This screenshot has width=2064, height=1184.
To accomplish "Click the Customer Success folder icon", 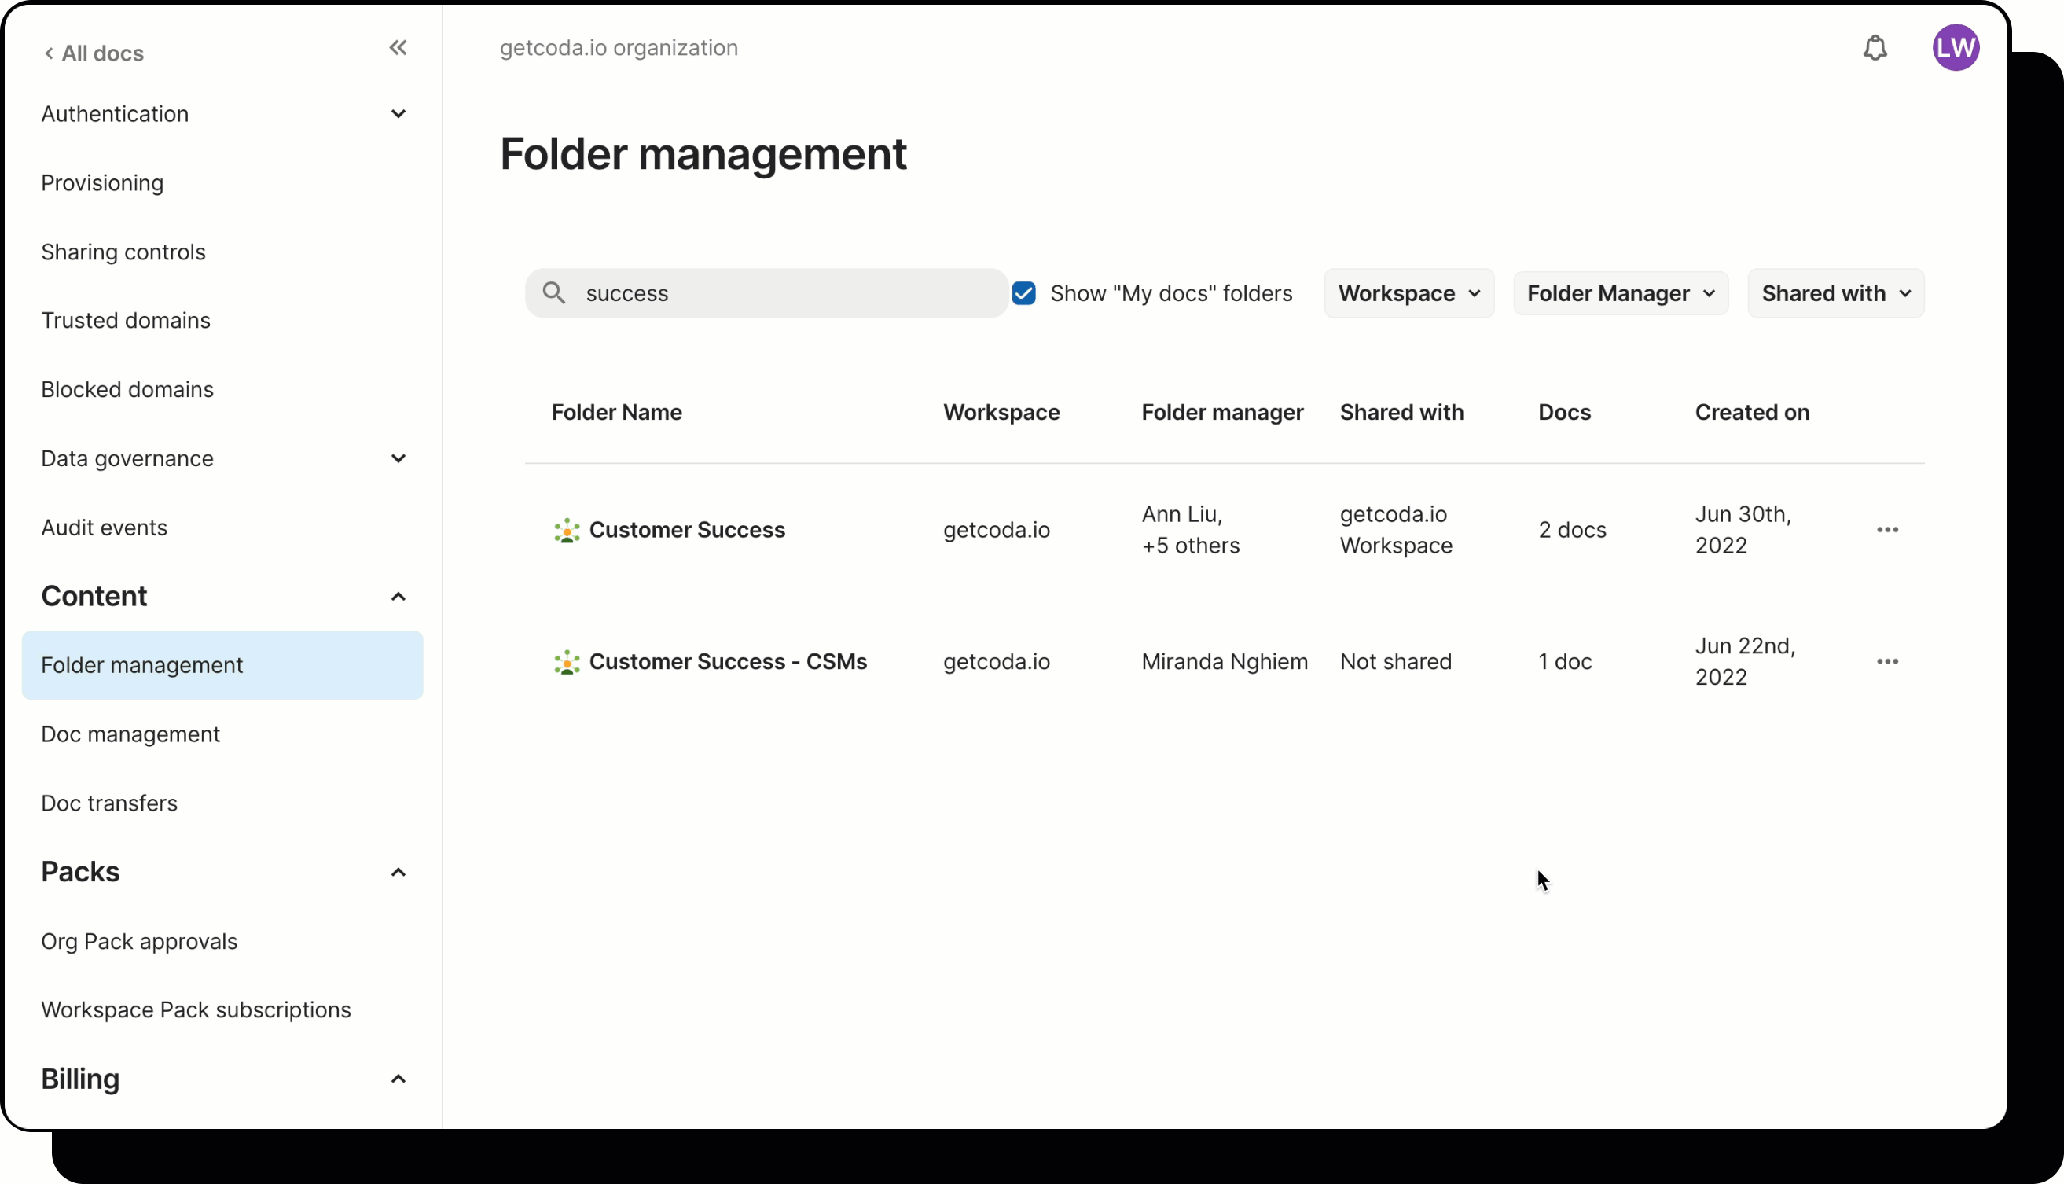I will [567, 530].
